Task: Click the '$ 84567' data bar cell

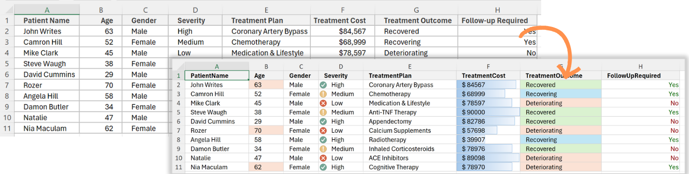Action: point(488,85)
